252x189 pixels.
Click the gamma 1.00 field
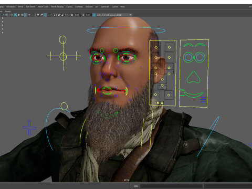point(88,15)
